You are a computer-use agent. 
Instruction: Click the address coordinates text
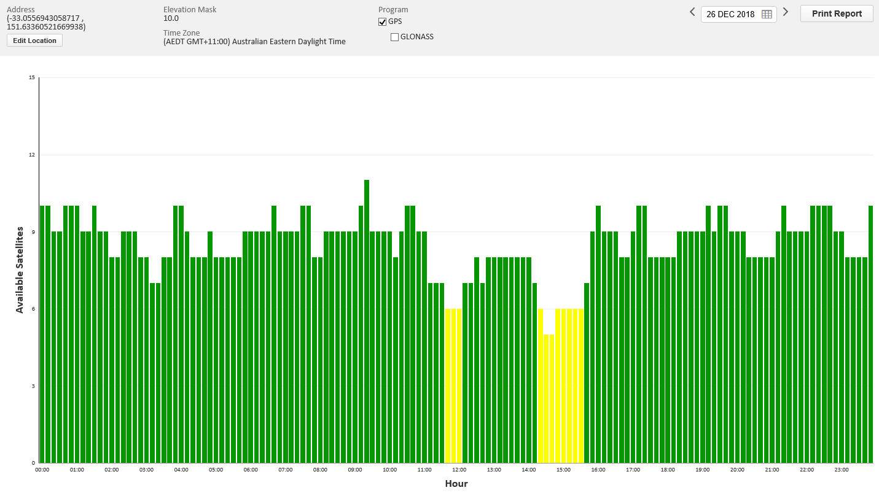point(46,23)
